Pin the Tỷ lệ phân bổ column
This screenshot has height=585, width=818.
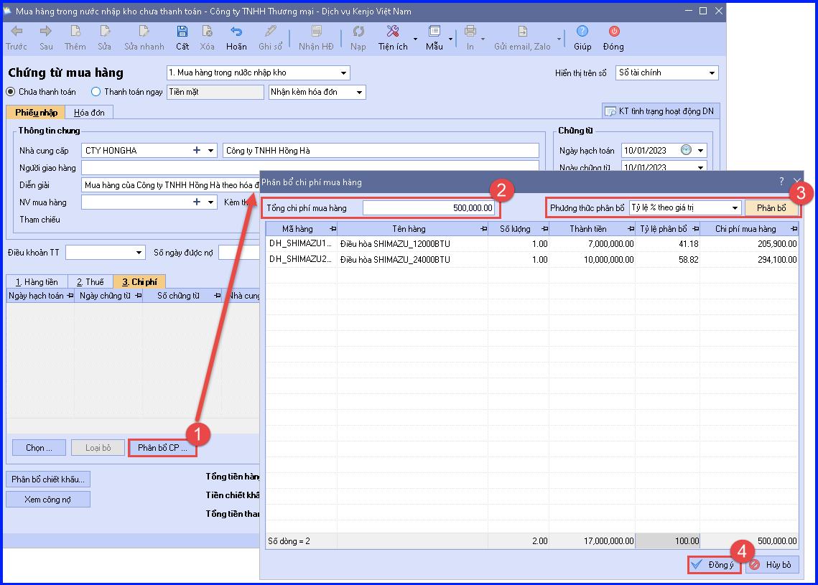695,229
